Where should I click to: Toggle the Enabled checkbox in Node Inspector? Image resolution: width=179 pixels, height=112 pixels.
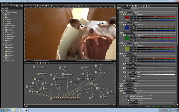tap(130, 78)
